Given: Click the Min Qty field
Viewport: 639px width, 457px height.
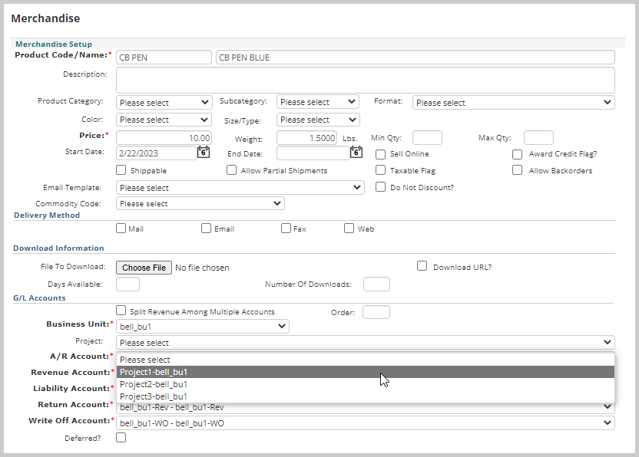Looking at the screenshot, I should click(427, 138).
